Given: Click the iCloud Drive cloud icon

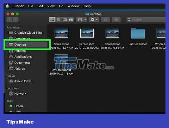Looking at the screenshot, I should tap(11, 81).
